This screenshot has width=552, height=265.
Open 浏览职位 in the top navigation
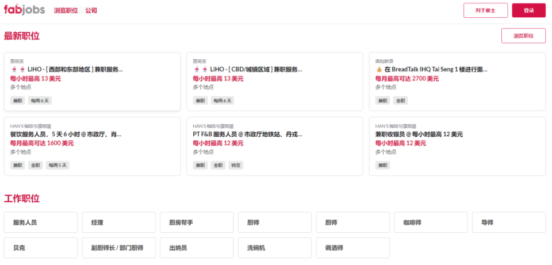[x=66, y=11]
